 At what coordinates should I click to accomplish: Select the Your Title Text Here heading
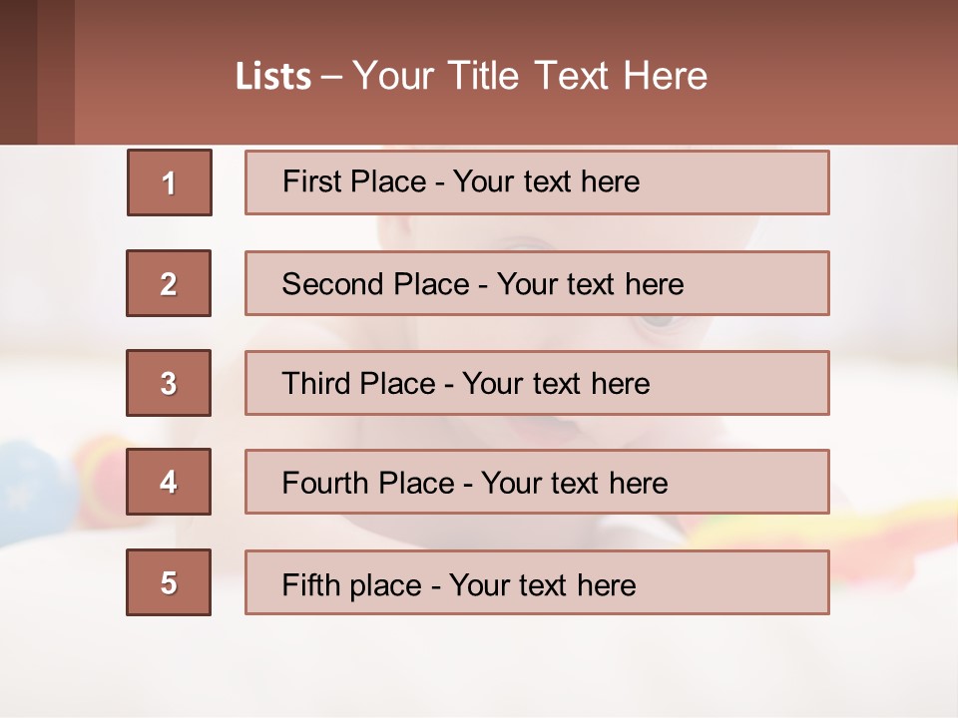[x=530, y=76]
